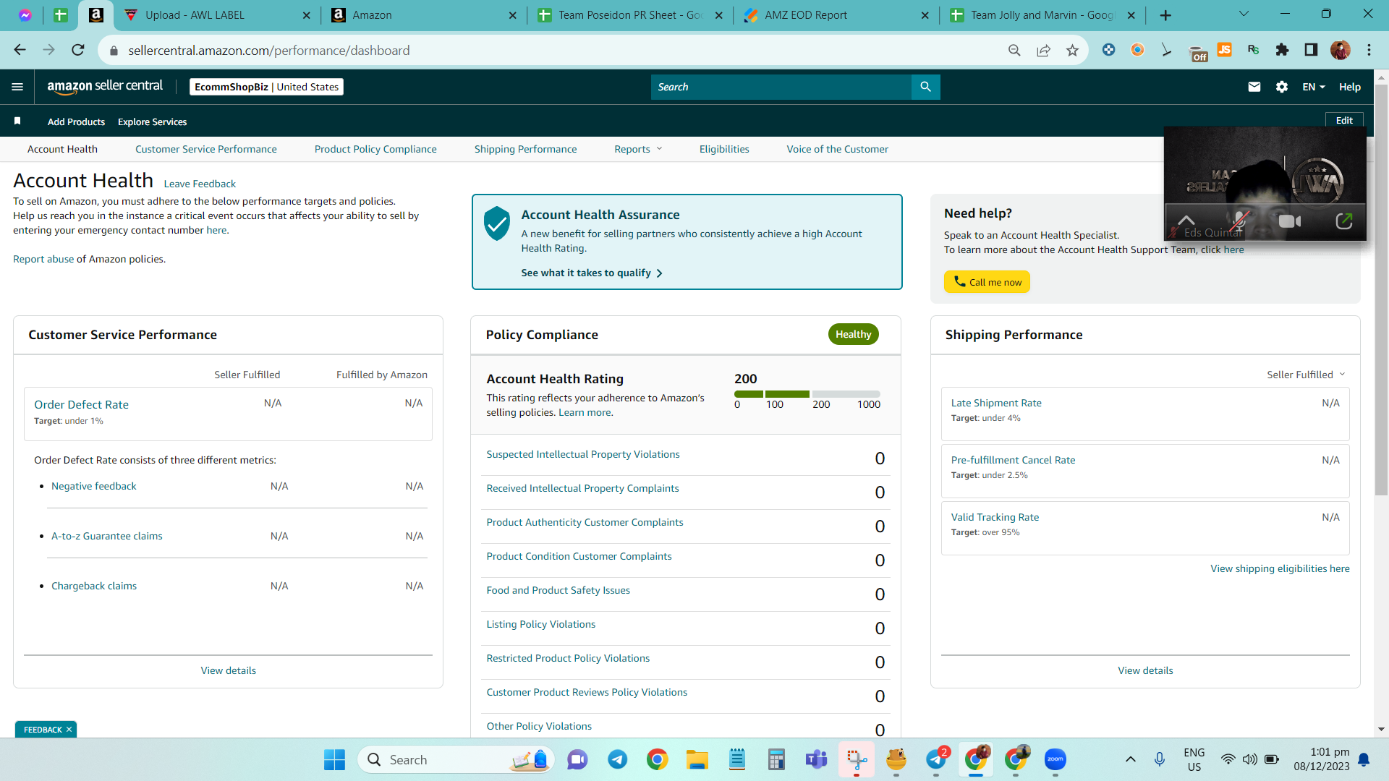Click View shipping eligibilities here
Screen dimensions: 1389x781
(x=1280, y=568)
